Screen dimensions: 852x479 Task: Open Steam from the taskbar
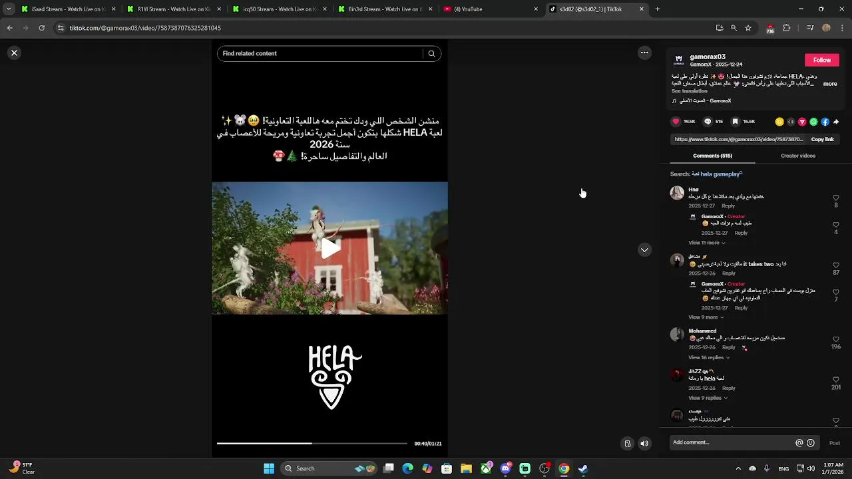point(583,468)
